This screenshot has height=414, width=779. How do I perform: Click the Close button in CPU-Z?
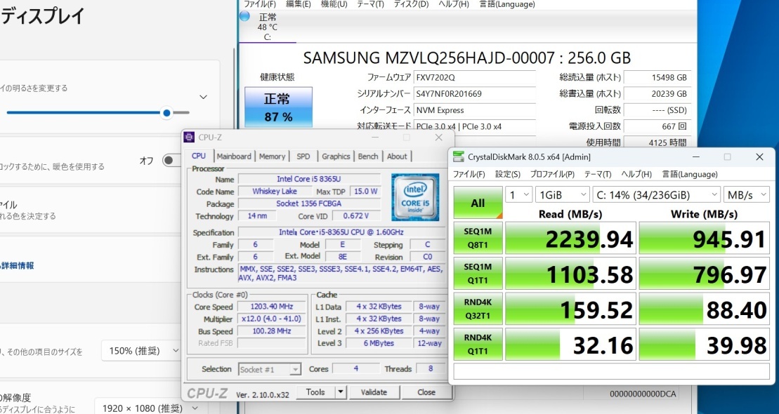point(426,392)
